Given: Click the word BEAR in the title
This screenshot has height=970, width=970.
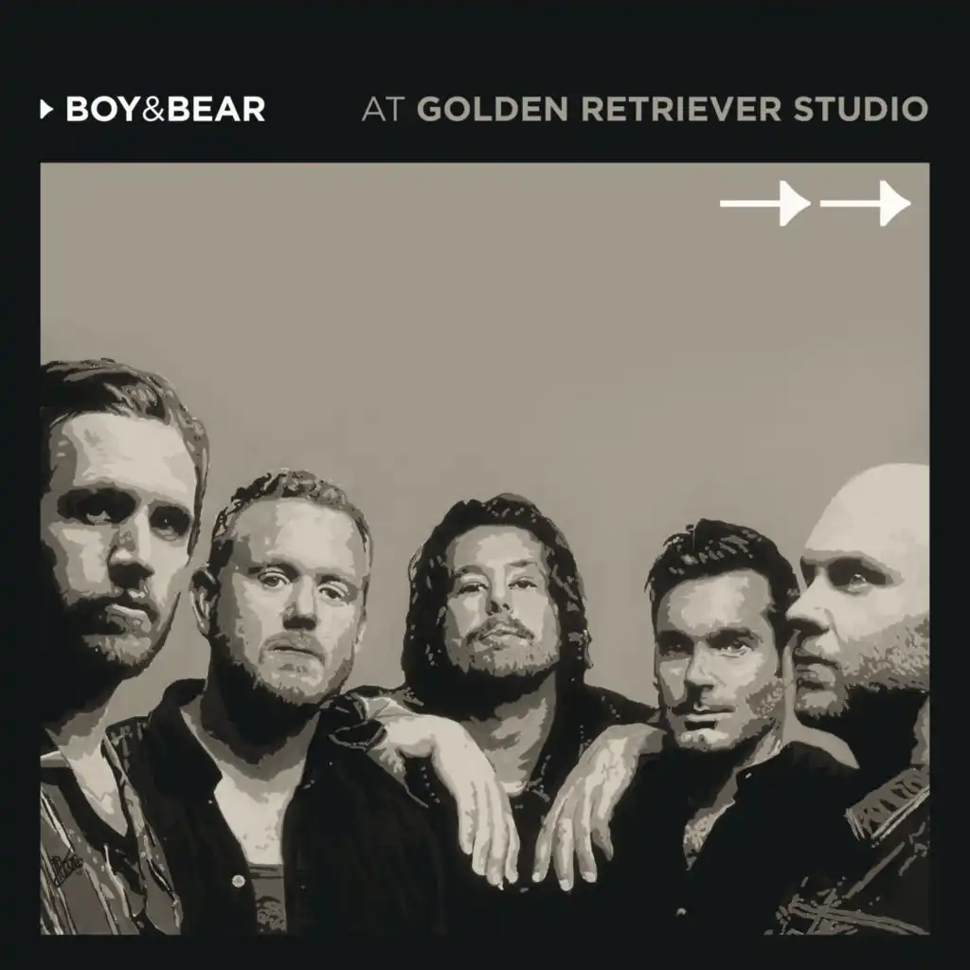Looking at the screenshot, I should pos(216,110).
